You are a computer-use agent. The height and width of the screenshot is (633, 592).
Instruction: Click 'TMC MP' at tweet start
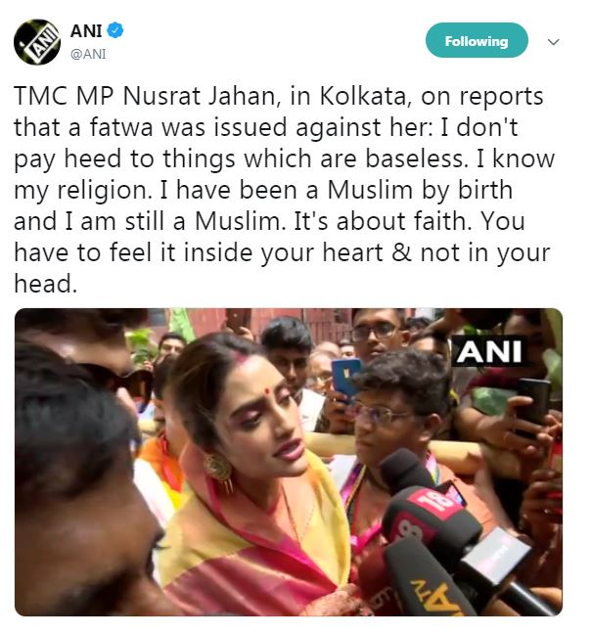[x=65, y=96]
